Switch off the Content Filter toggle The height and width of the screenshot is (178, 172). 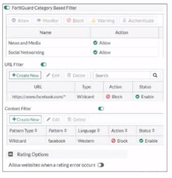(101, 109)
